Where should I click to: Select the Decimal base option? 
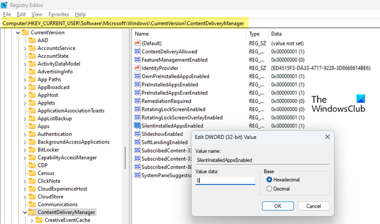click(x=269, y=189)
